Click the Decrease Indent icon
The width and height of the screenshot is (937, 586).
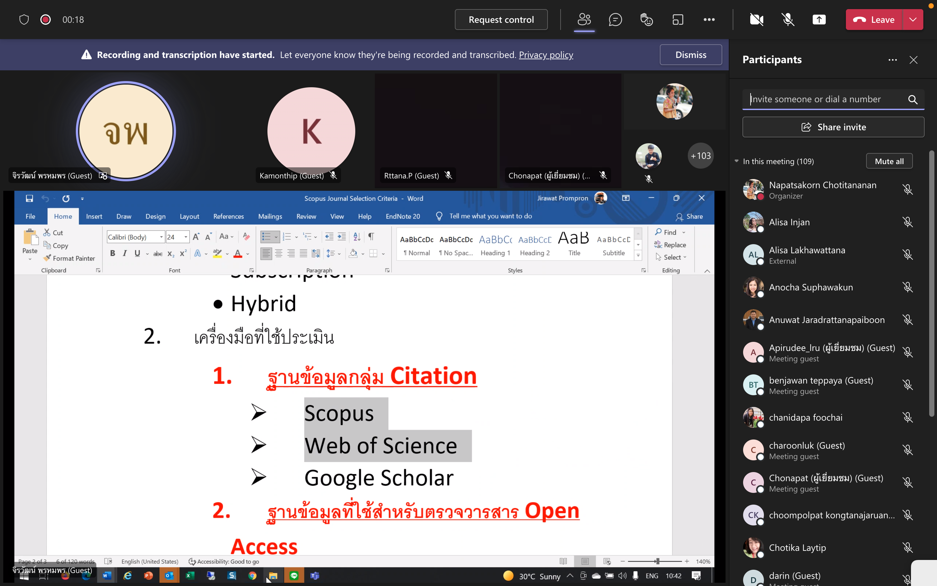click(x=329, y=236)
